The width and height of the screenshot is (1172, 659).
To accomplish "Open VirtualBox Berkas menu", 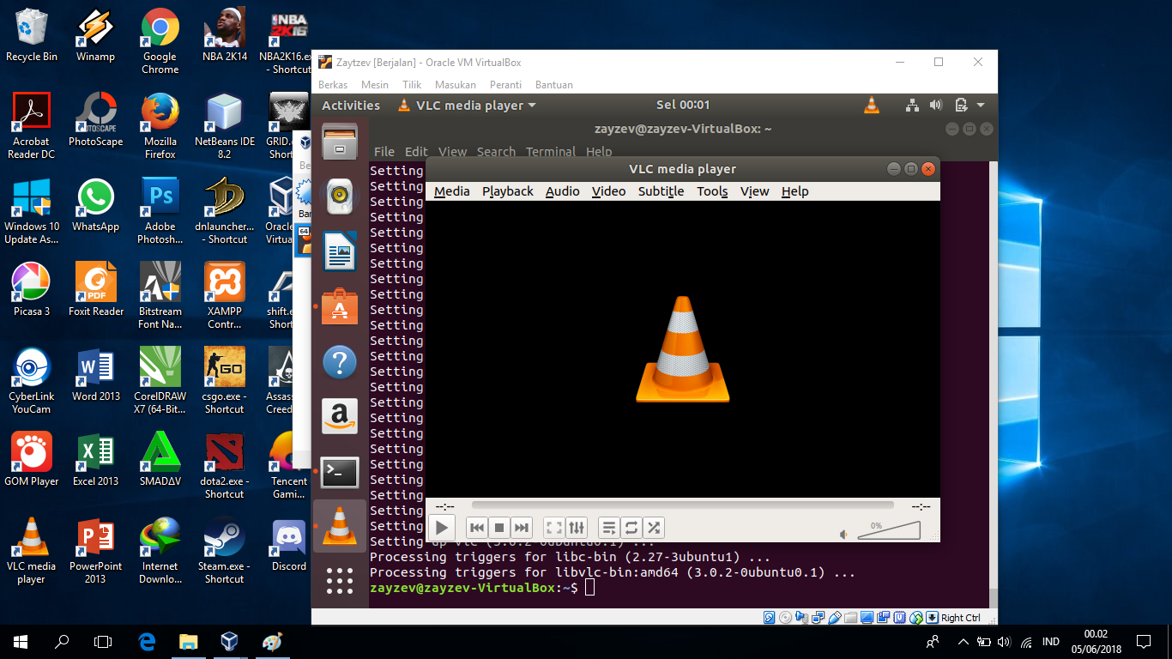I will point(333,85).
